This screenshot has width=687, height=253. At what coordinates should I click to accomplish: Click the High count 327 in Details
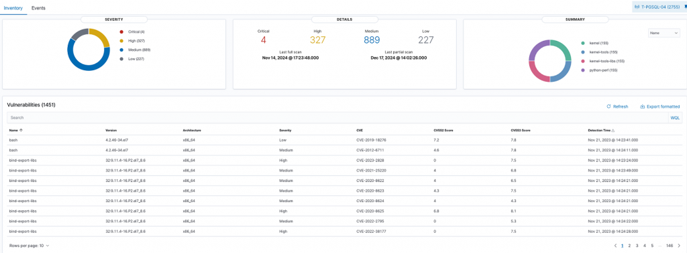(318, 39)
